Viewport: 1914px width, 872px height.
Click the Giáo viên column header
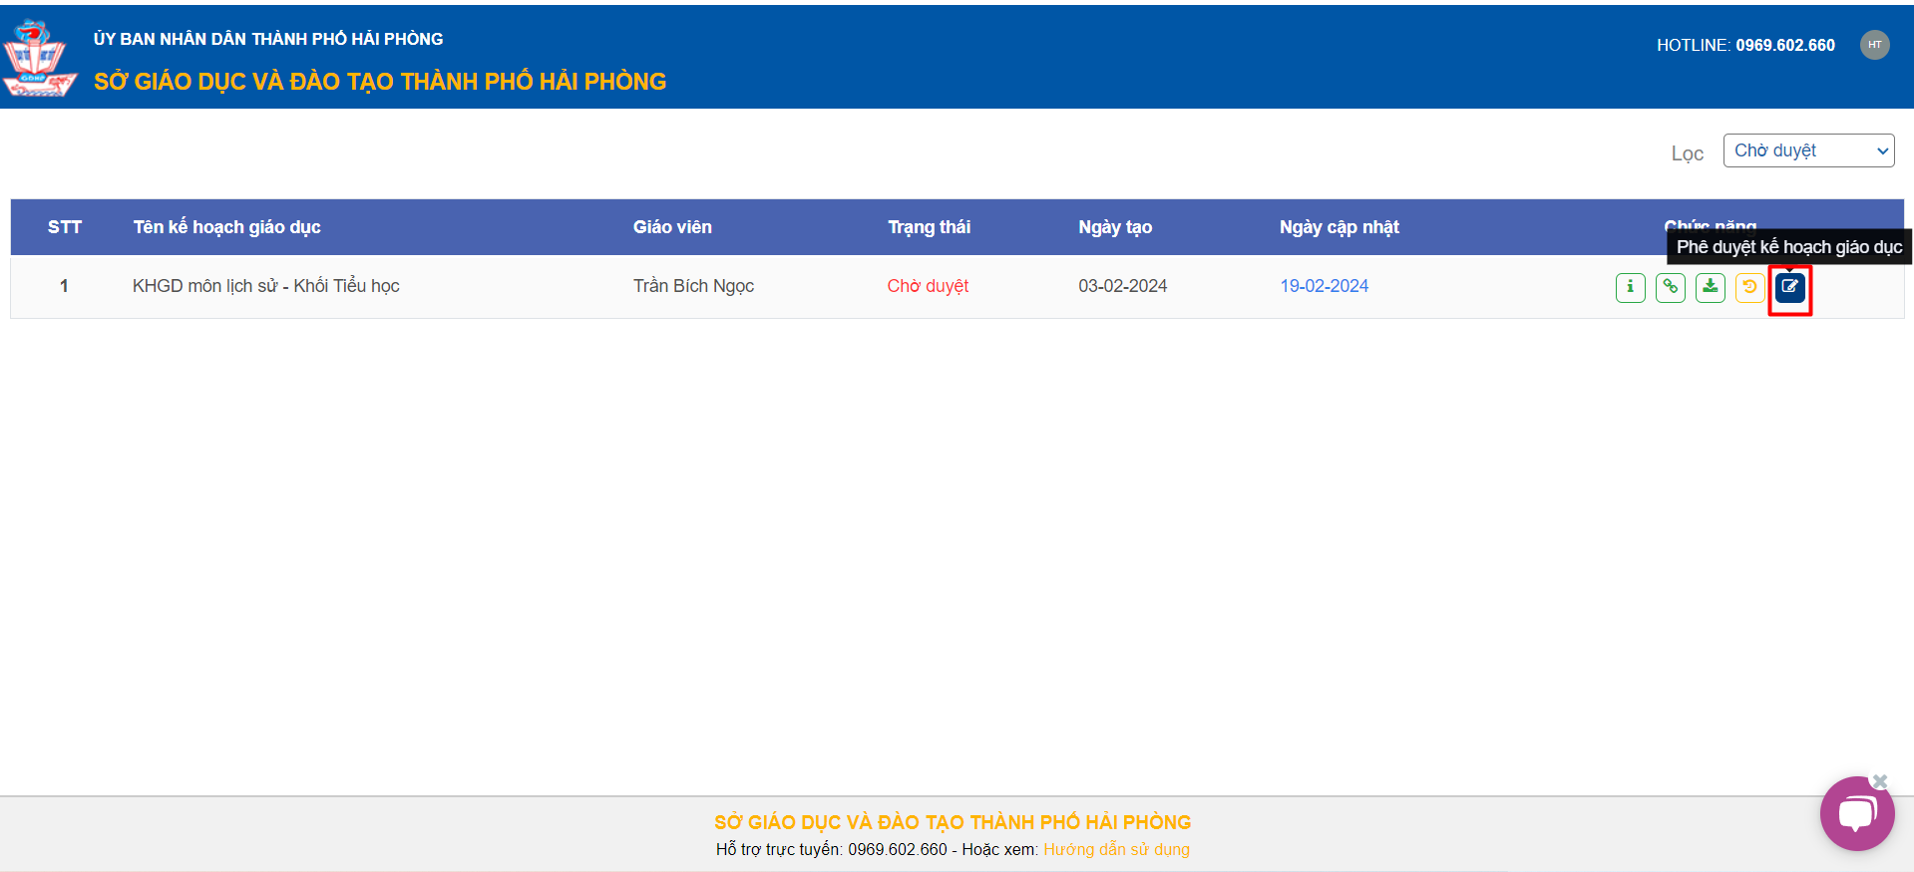pyautogui.click(x=672, y=227)
